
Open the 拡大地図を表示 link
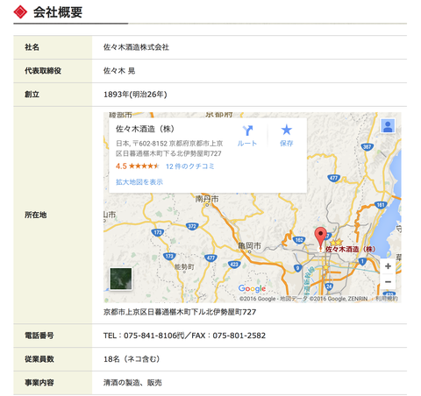tap(139, 182)
